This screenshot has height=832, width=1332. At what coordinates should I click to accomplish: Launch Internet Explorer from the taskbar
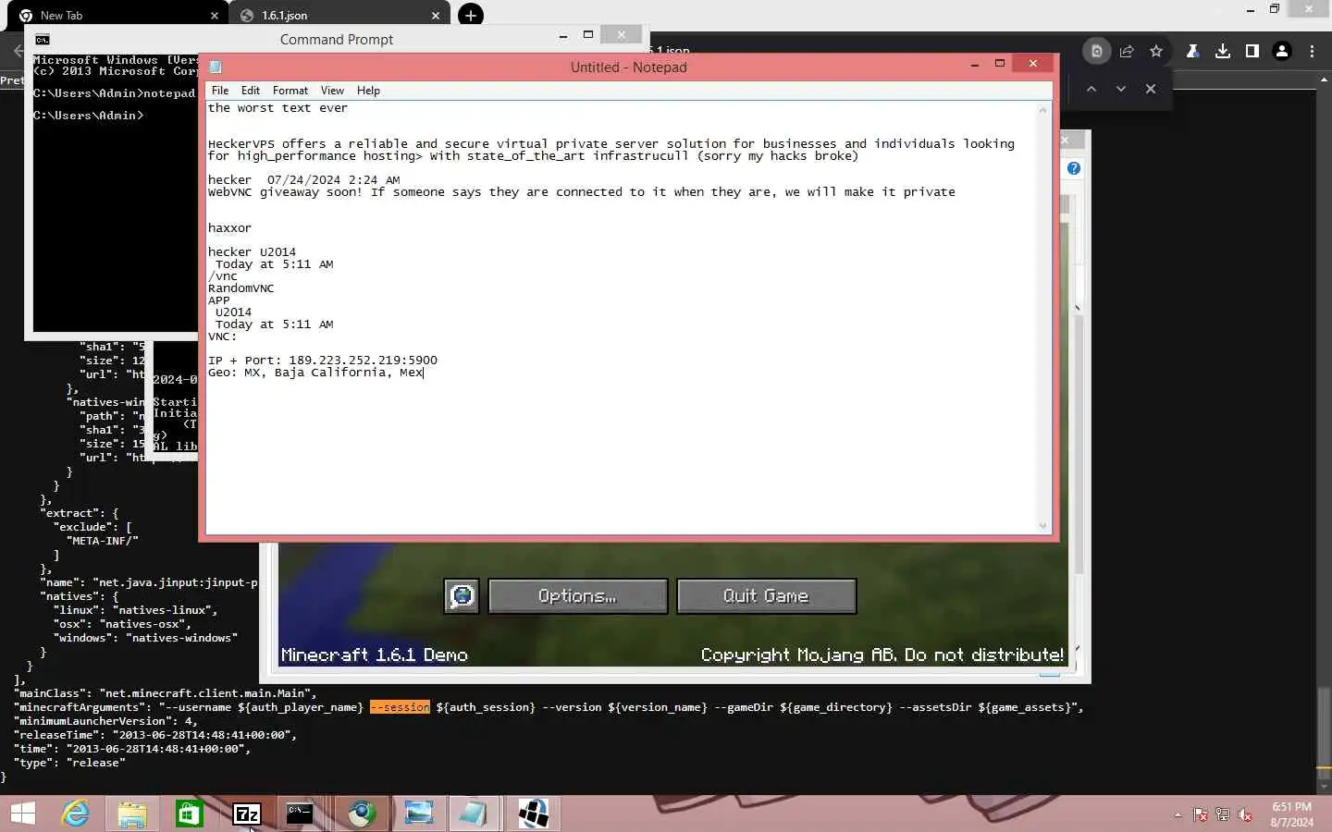(x=75, y=814)
